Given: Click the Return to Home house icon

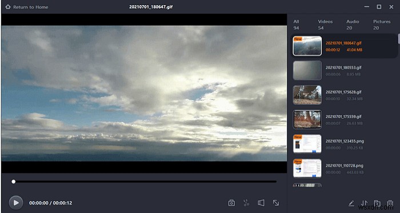Looking at the screenshot, I should click(x=8, y=7).
